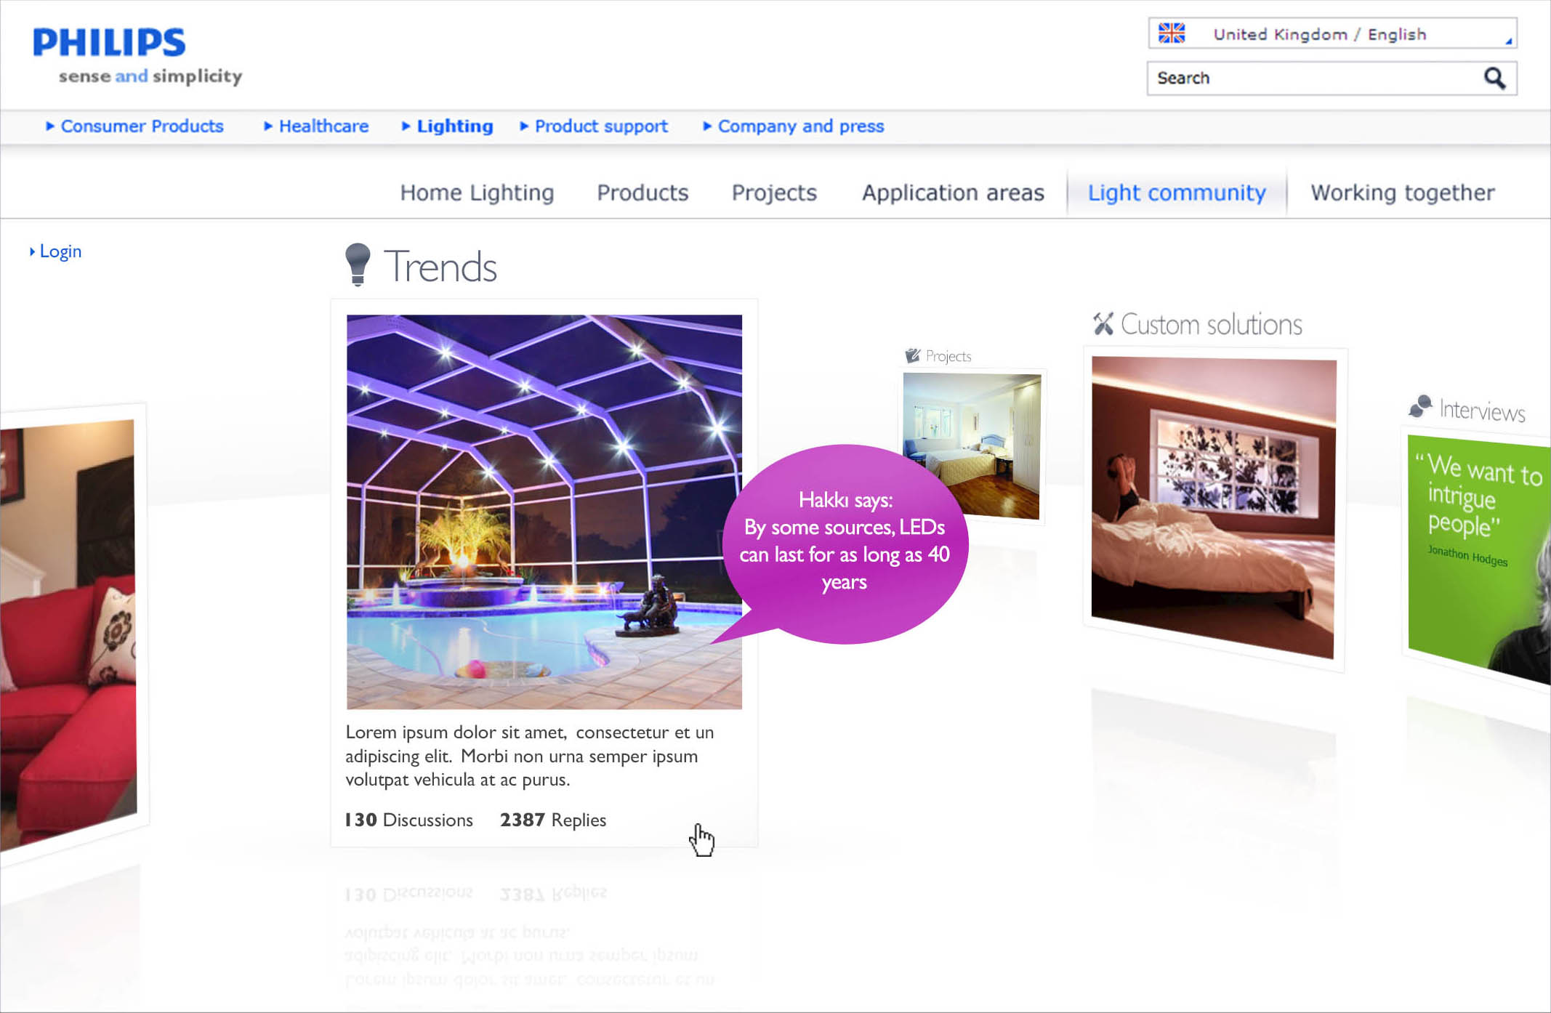Click the Custom solutions tools icon

click(1103, 323)
